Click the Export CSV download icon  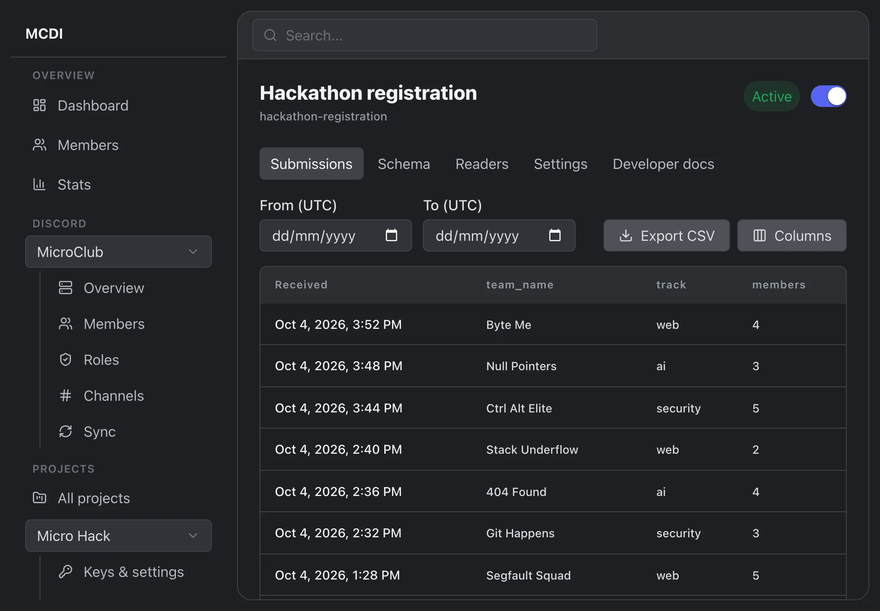(x=626, y=235)
